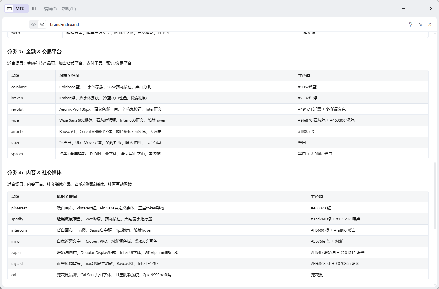
Task: Click the 适合场景：金融科技产品页 description line
Action: tap(70, 63)
